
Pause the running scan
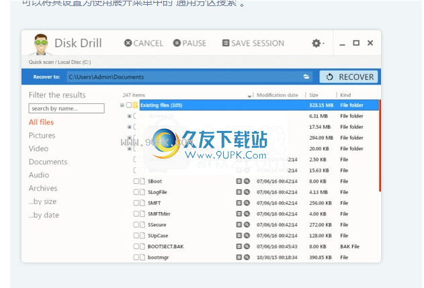[x=189, y=43]
